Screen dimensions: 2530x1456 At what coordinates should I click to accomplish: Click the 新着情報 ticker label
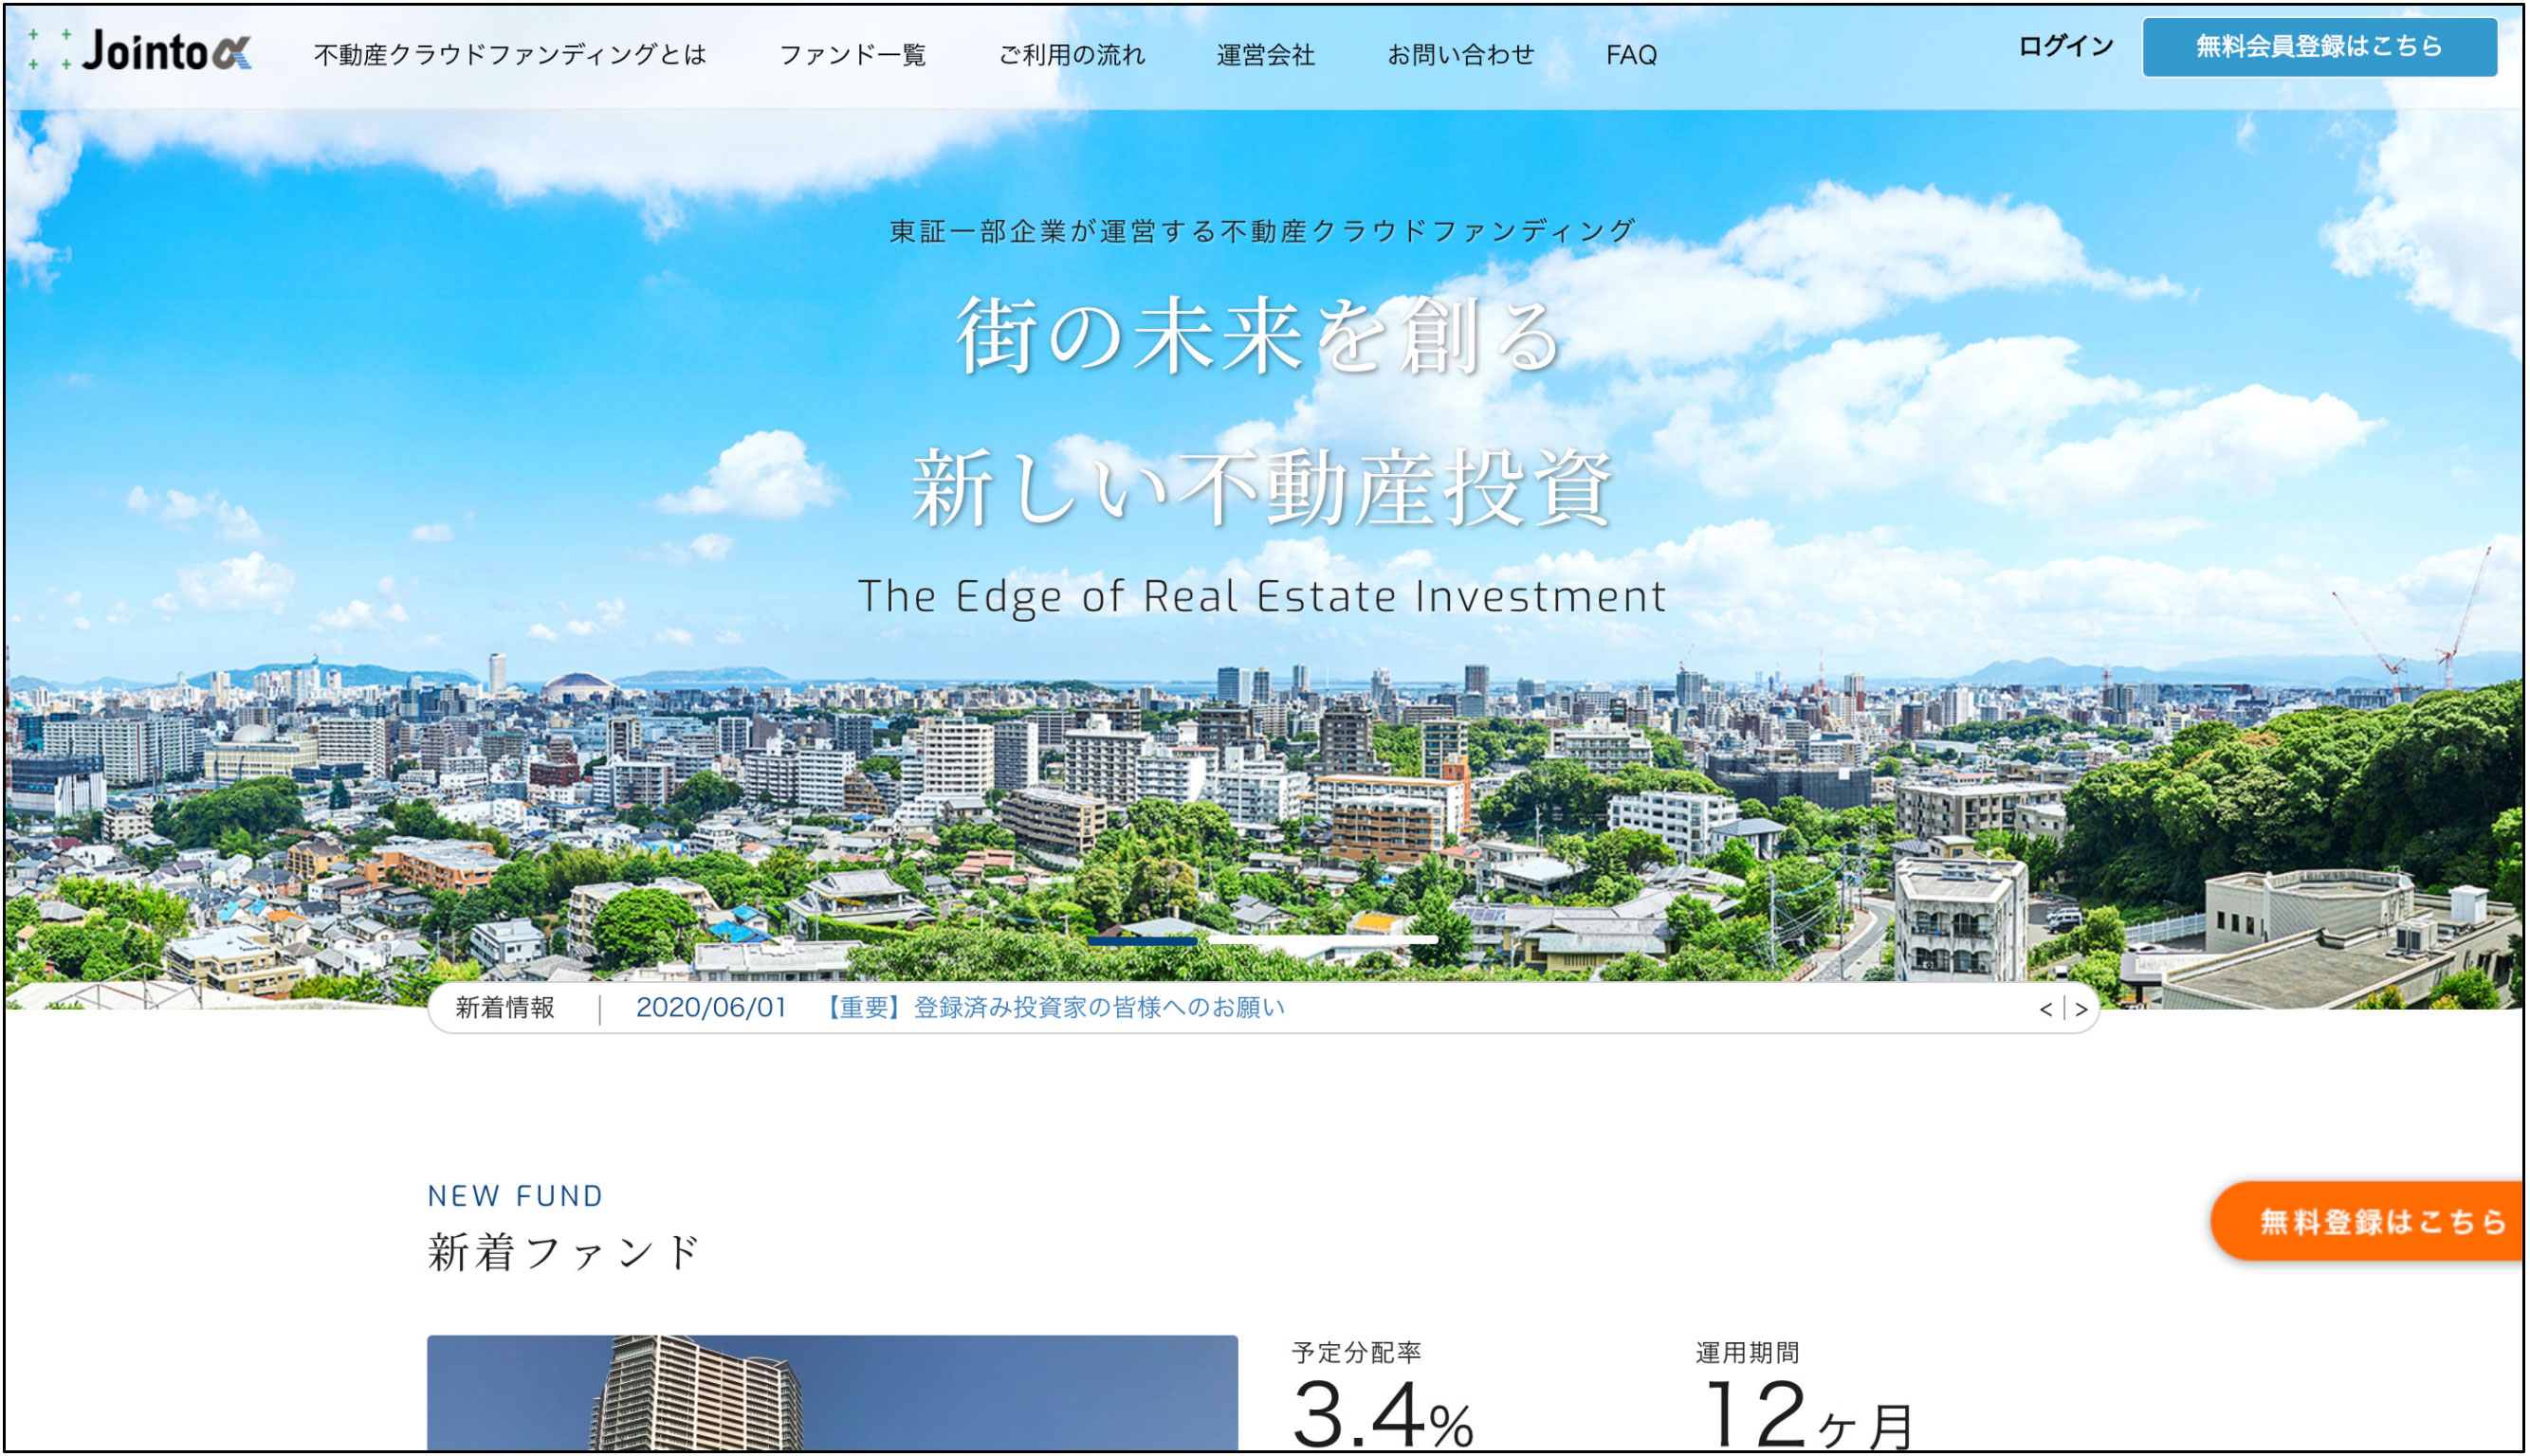[x=505, y=1008]
